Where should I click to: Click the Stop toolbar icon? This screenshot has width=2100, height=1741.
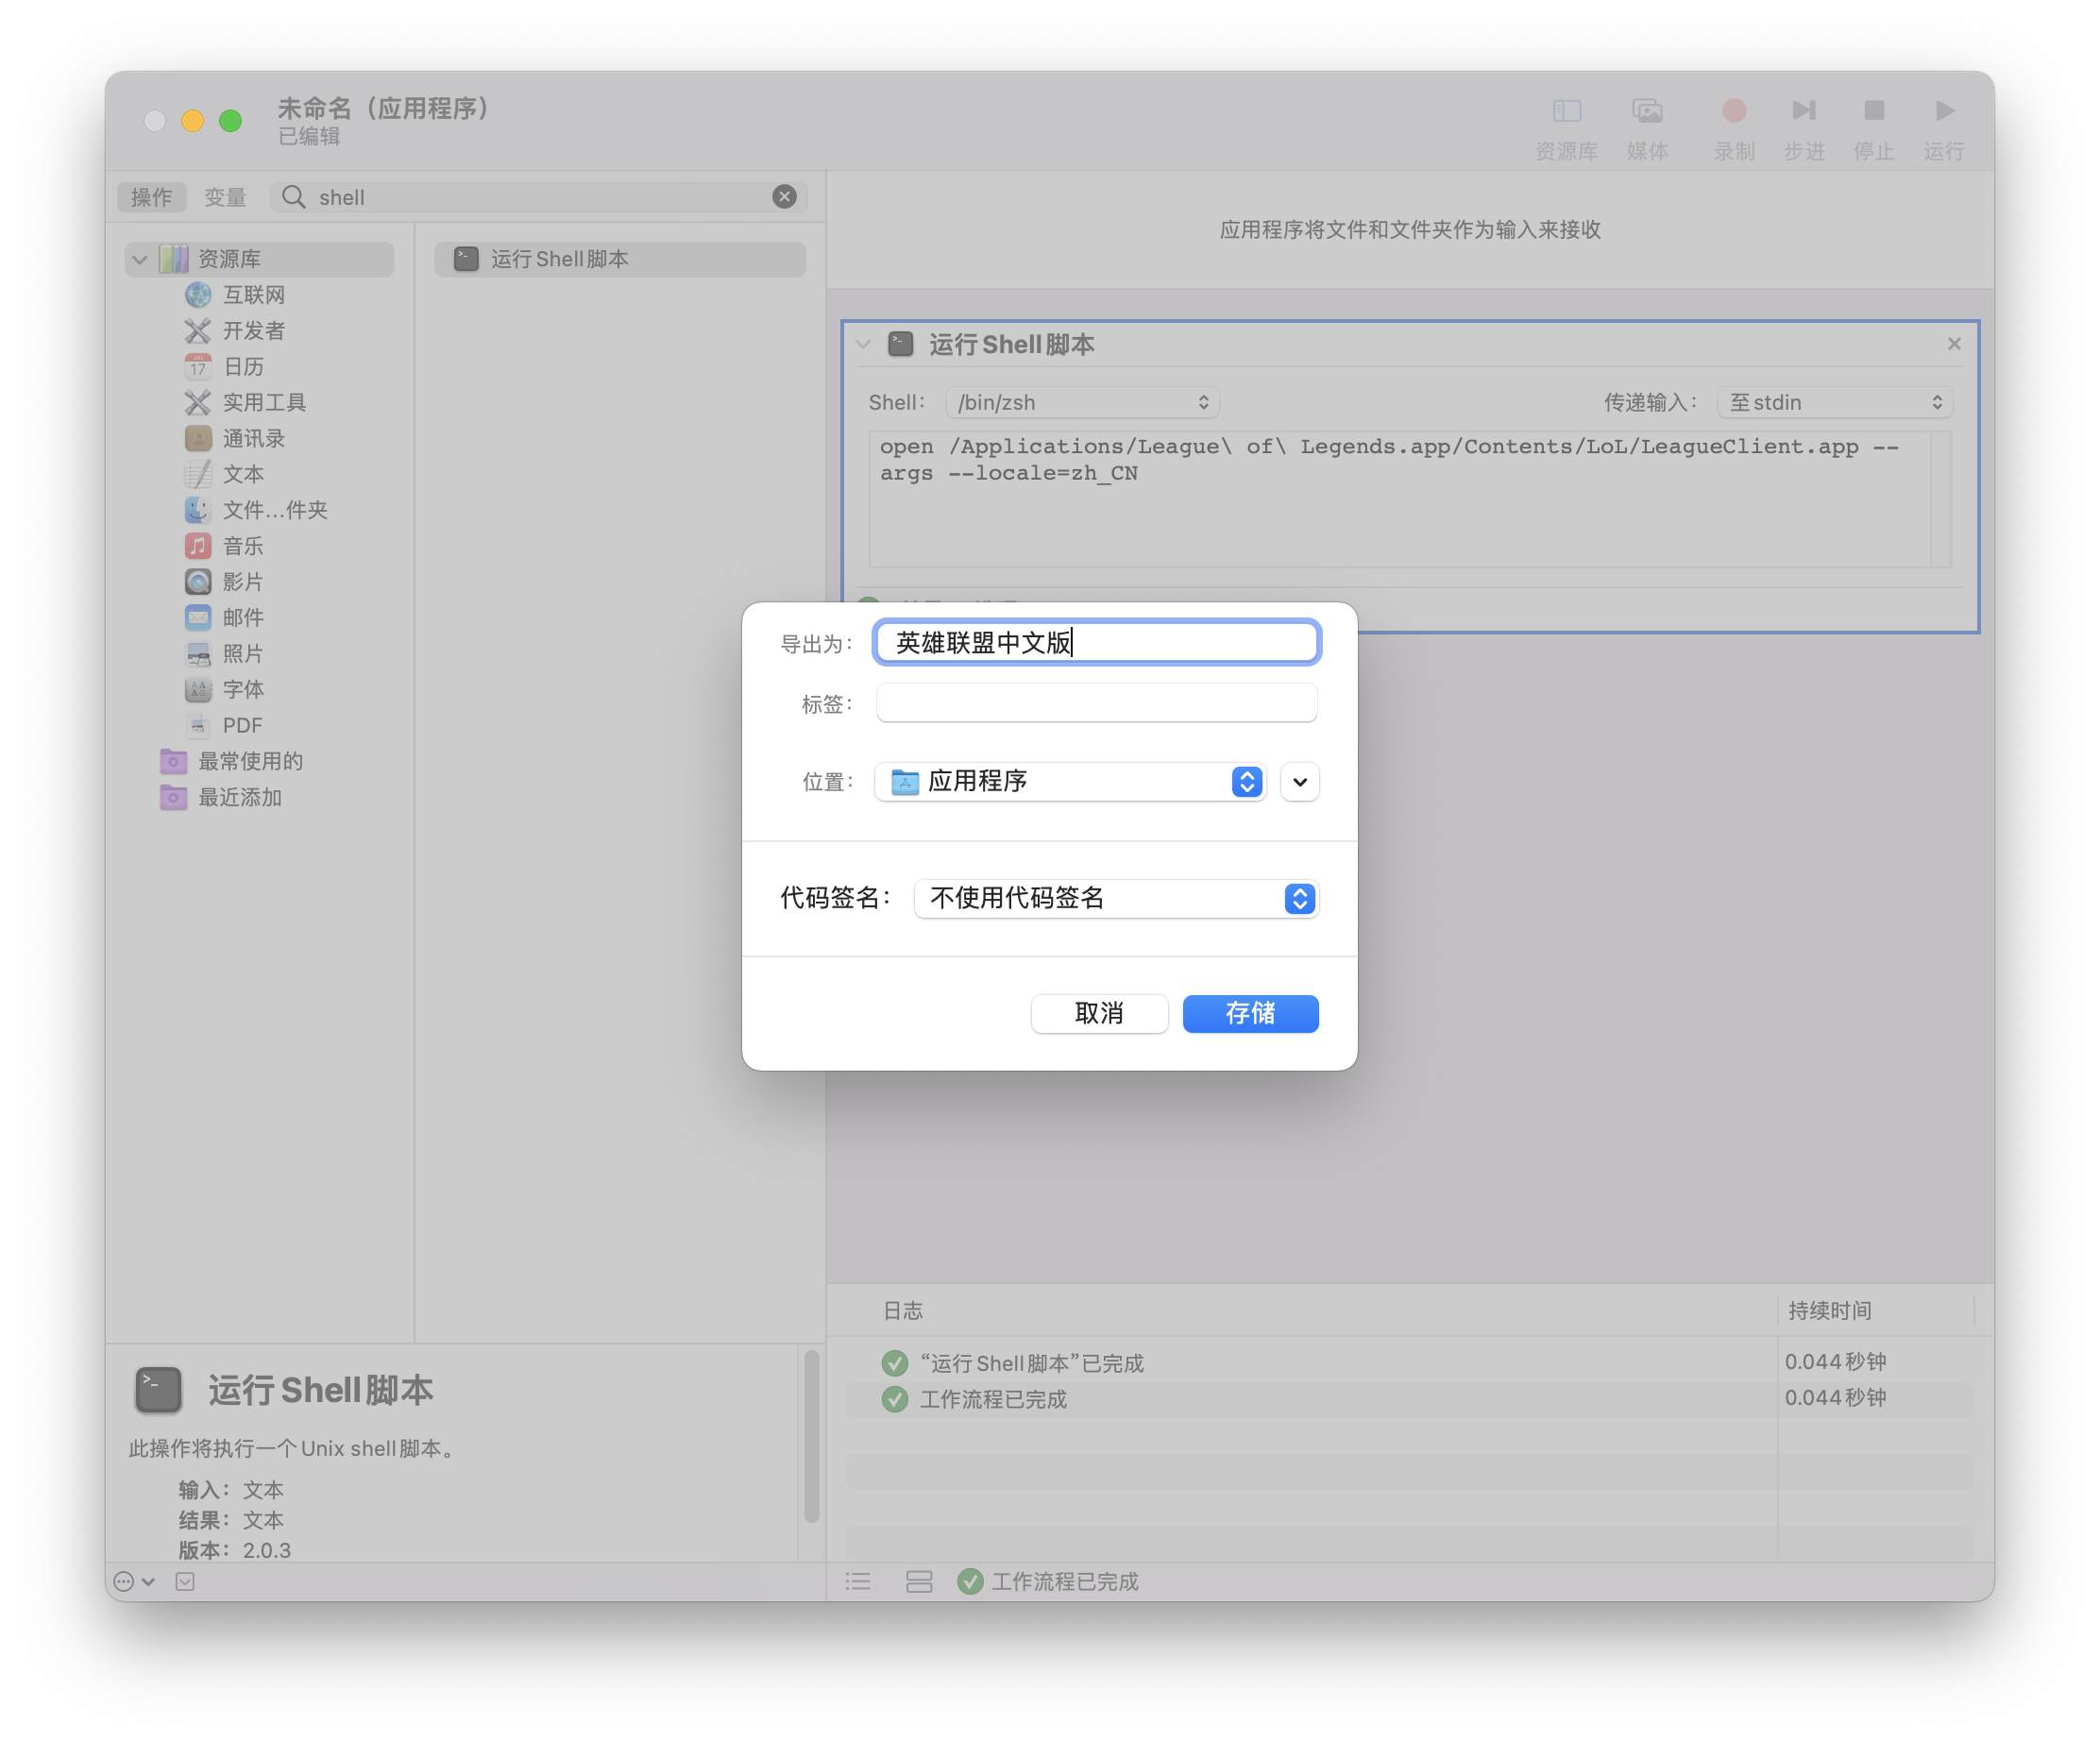pos(1873,110)
